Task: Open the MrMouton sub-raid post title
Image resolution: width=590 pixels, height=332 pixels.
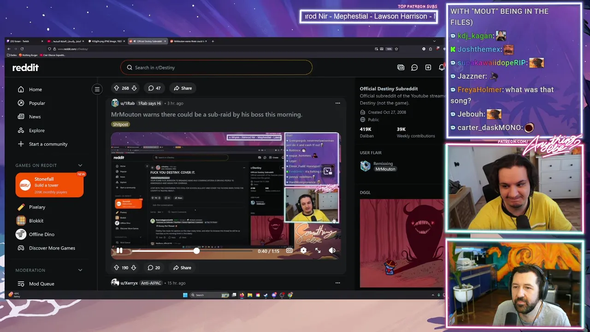Action: (x=206, y=114)
